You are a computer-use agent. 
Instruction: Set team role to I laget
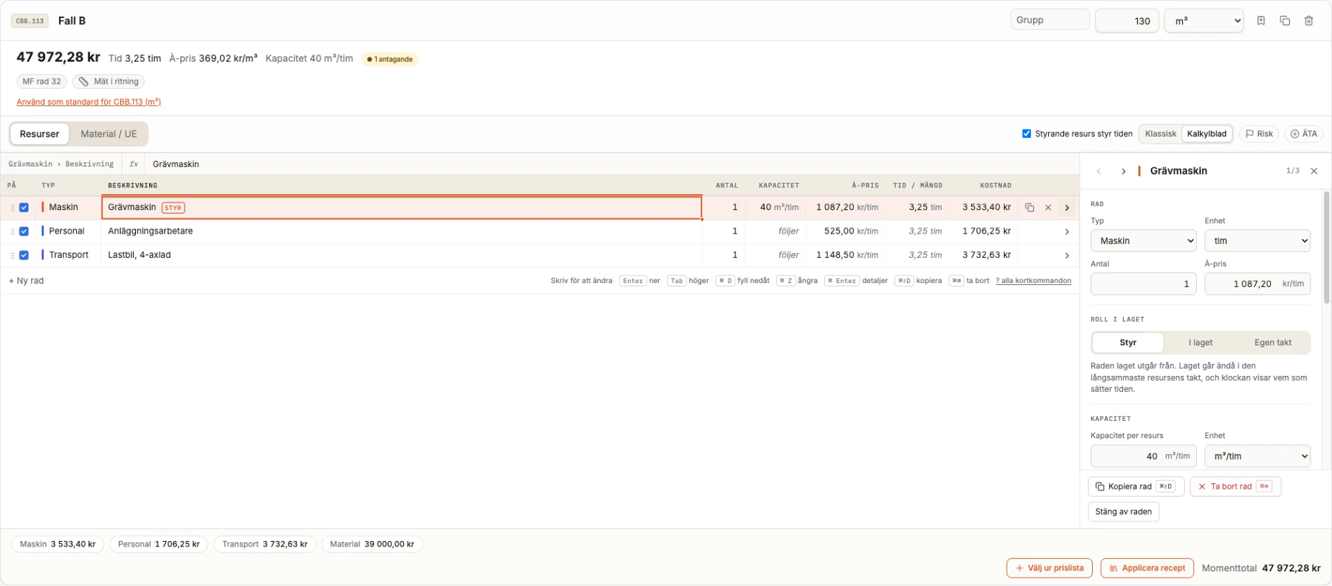1201,343
